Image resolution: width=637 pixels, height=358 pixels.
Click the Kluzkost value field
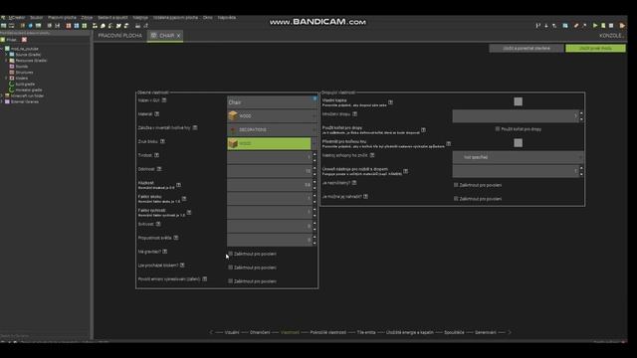[x=270, y=185]
